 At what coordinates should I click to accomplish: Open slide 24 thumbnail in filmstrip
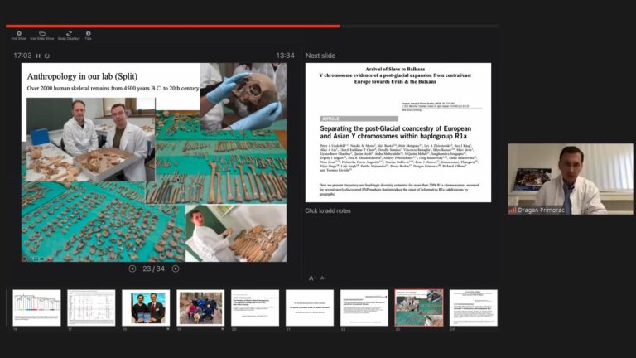[x=474, y=307]
